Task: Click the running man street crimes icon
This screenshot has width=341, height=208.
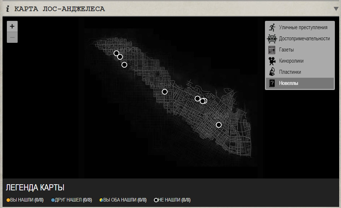Action: pos(272,27)
